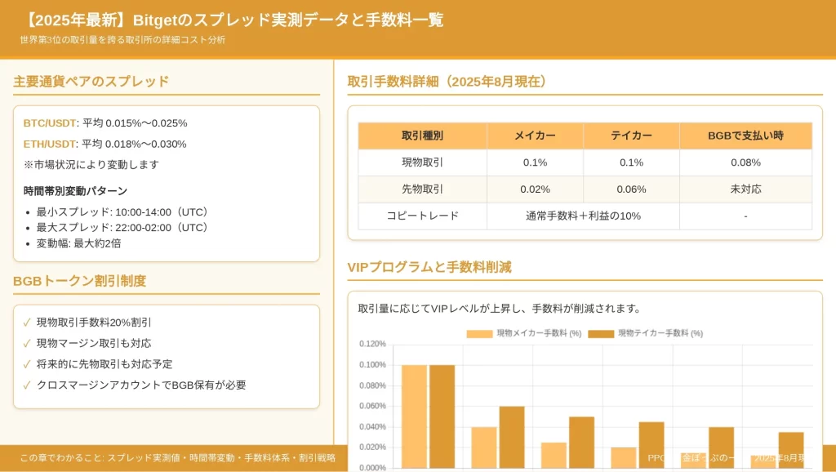Screen dimensions: 836x472
Task: Click the dark taker bar reaching 0.060%
Action: pos(512,438)
